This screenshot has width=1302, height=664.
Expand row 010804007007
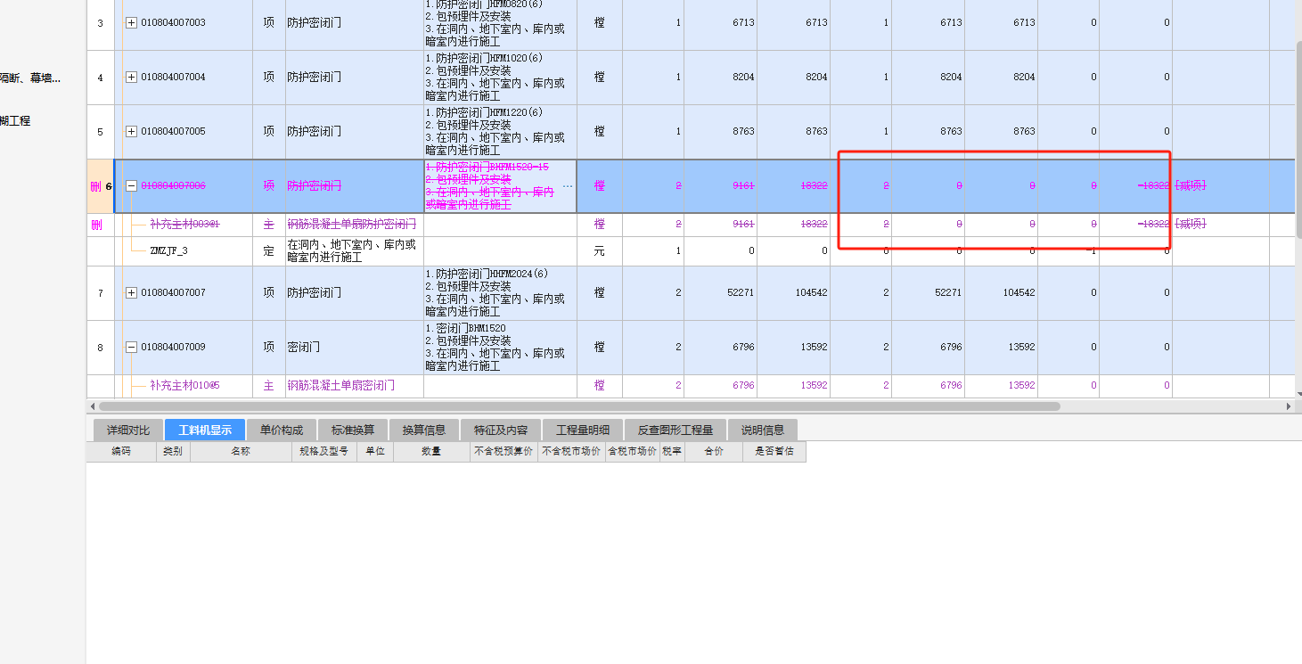[132, 293]
